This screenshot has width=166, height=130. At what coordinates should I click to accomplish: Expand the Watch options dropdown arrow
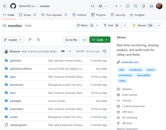point(97,25)
